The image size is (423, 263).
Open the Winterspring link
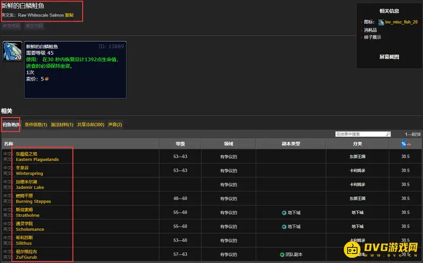tap(30, 174)
